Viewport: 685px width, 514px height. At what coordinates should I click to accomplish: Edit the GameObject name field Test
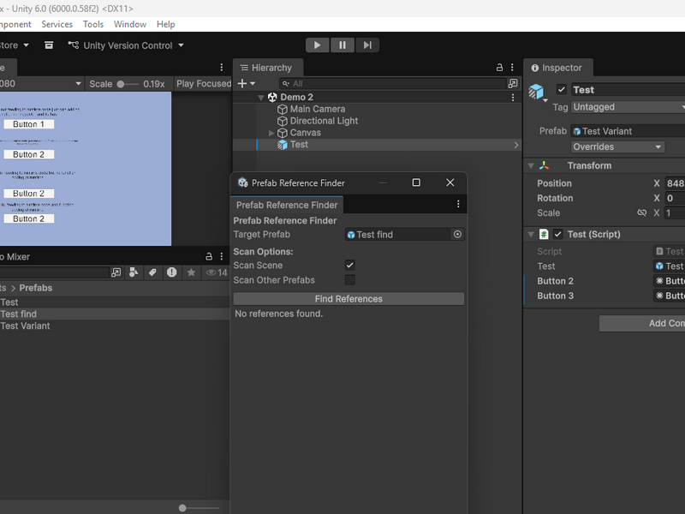coord(628,90)
